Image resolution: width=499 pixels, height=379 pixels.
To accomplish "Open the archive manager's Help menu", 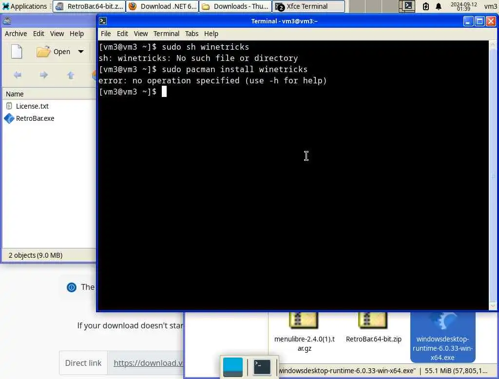I will [77, 34].
